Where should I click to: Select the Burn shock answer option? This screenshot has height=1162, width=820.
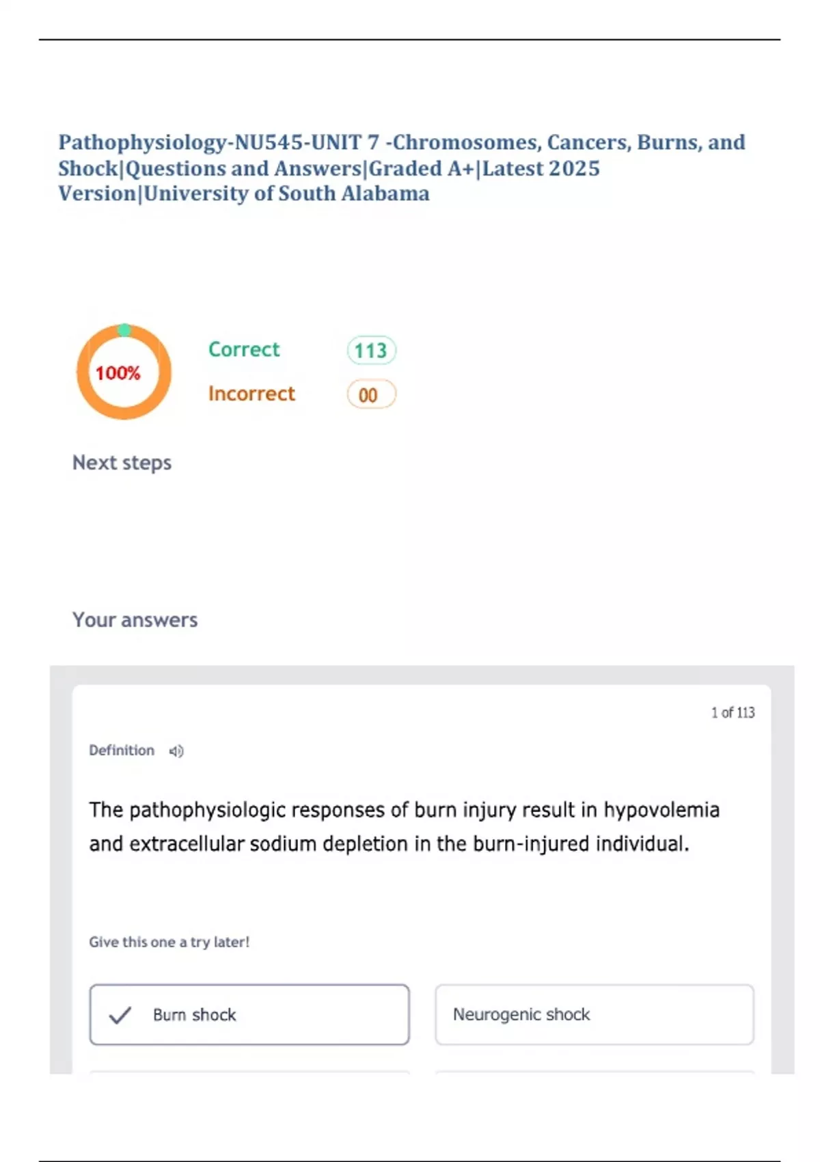pos(249,1015)
